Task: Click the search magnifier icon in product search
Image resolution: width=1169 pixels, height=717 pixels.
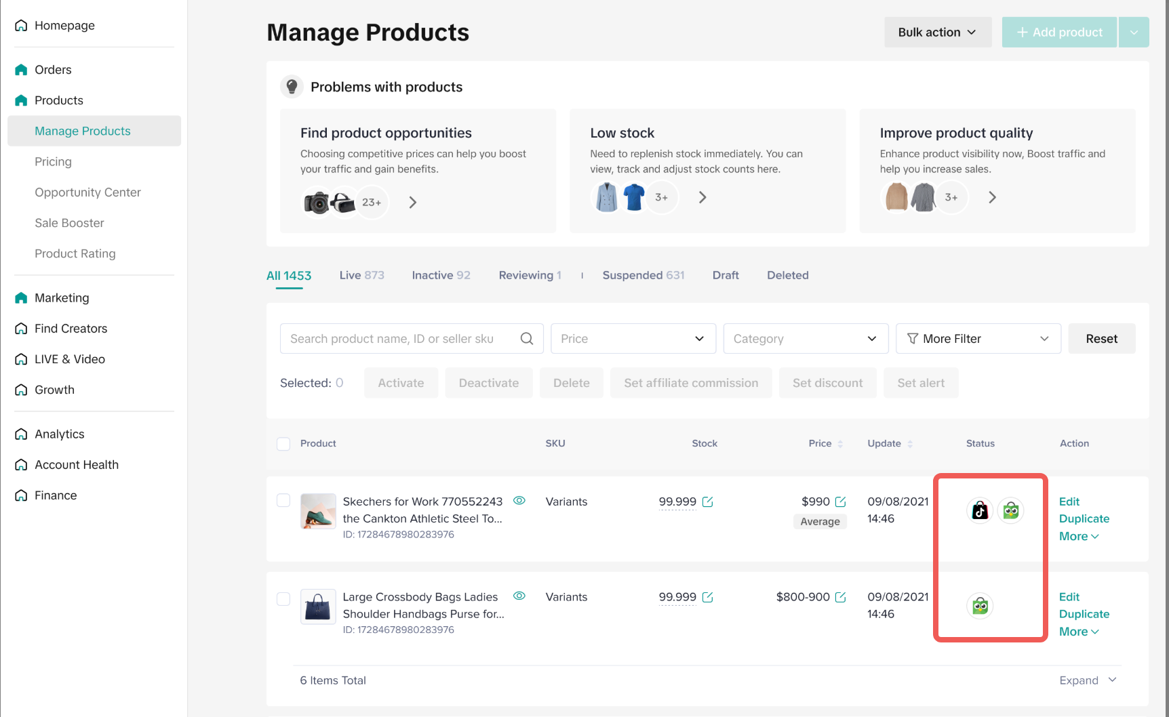Action: (x=527, y=339)
